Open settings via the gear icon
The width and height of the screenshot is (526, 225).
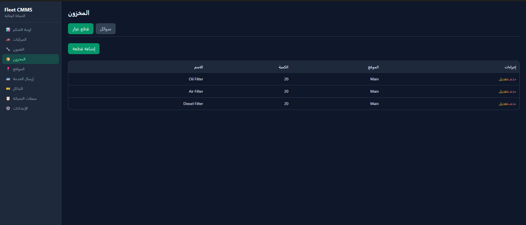[x=8, y=109]
